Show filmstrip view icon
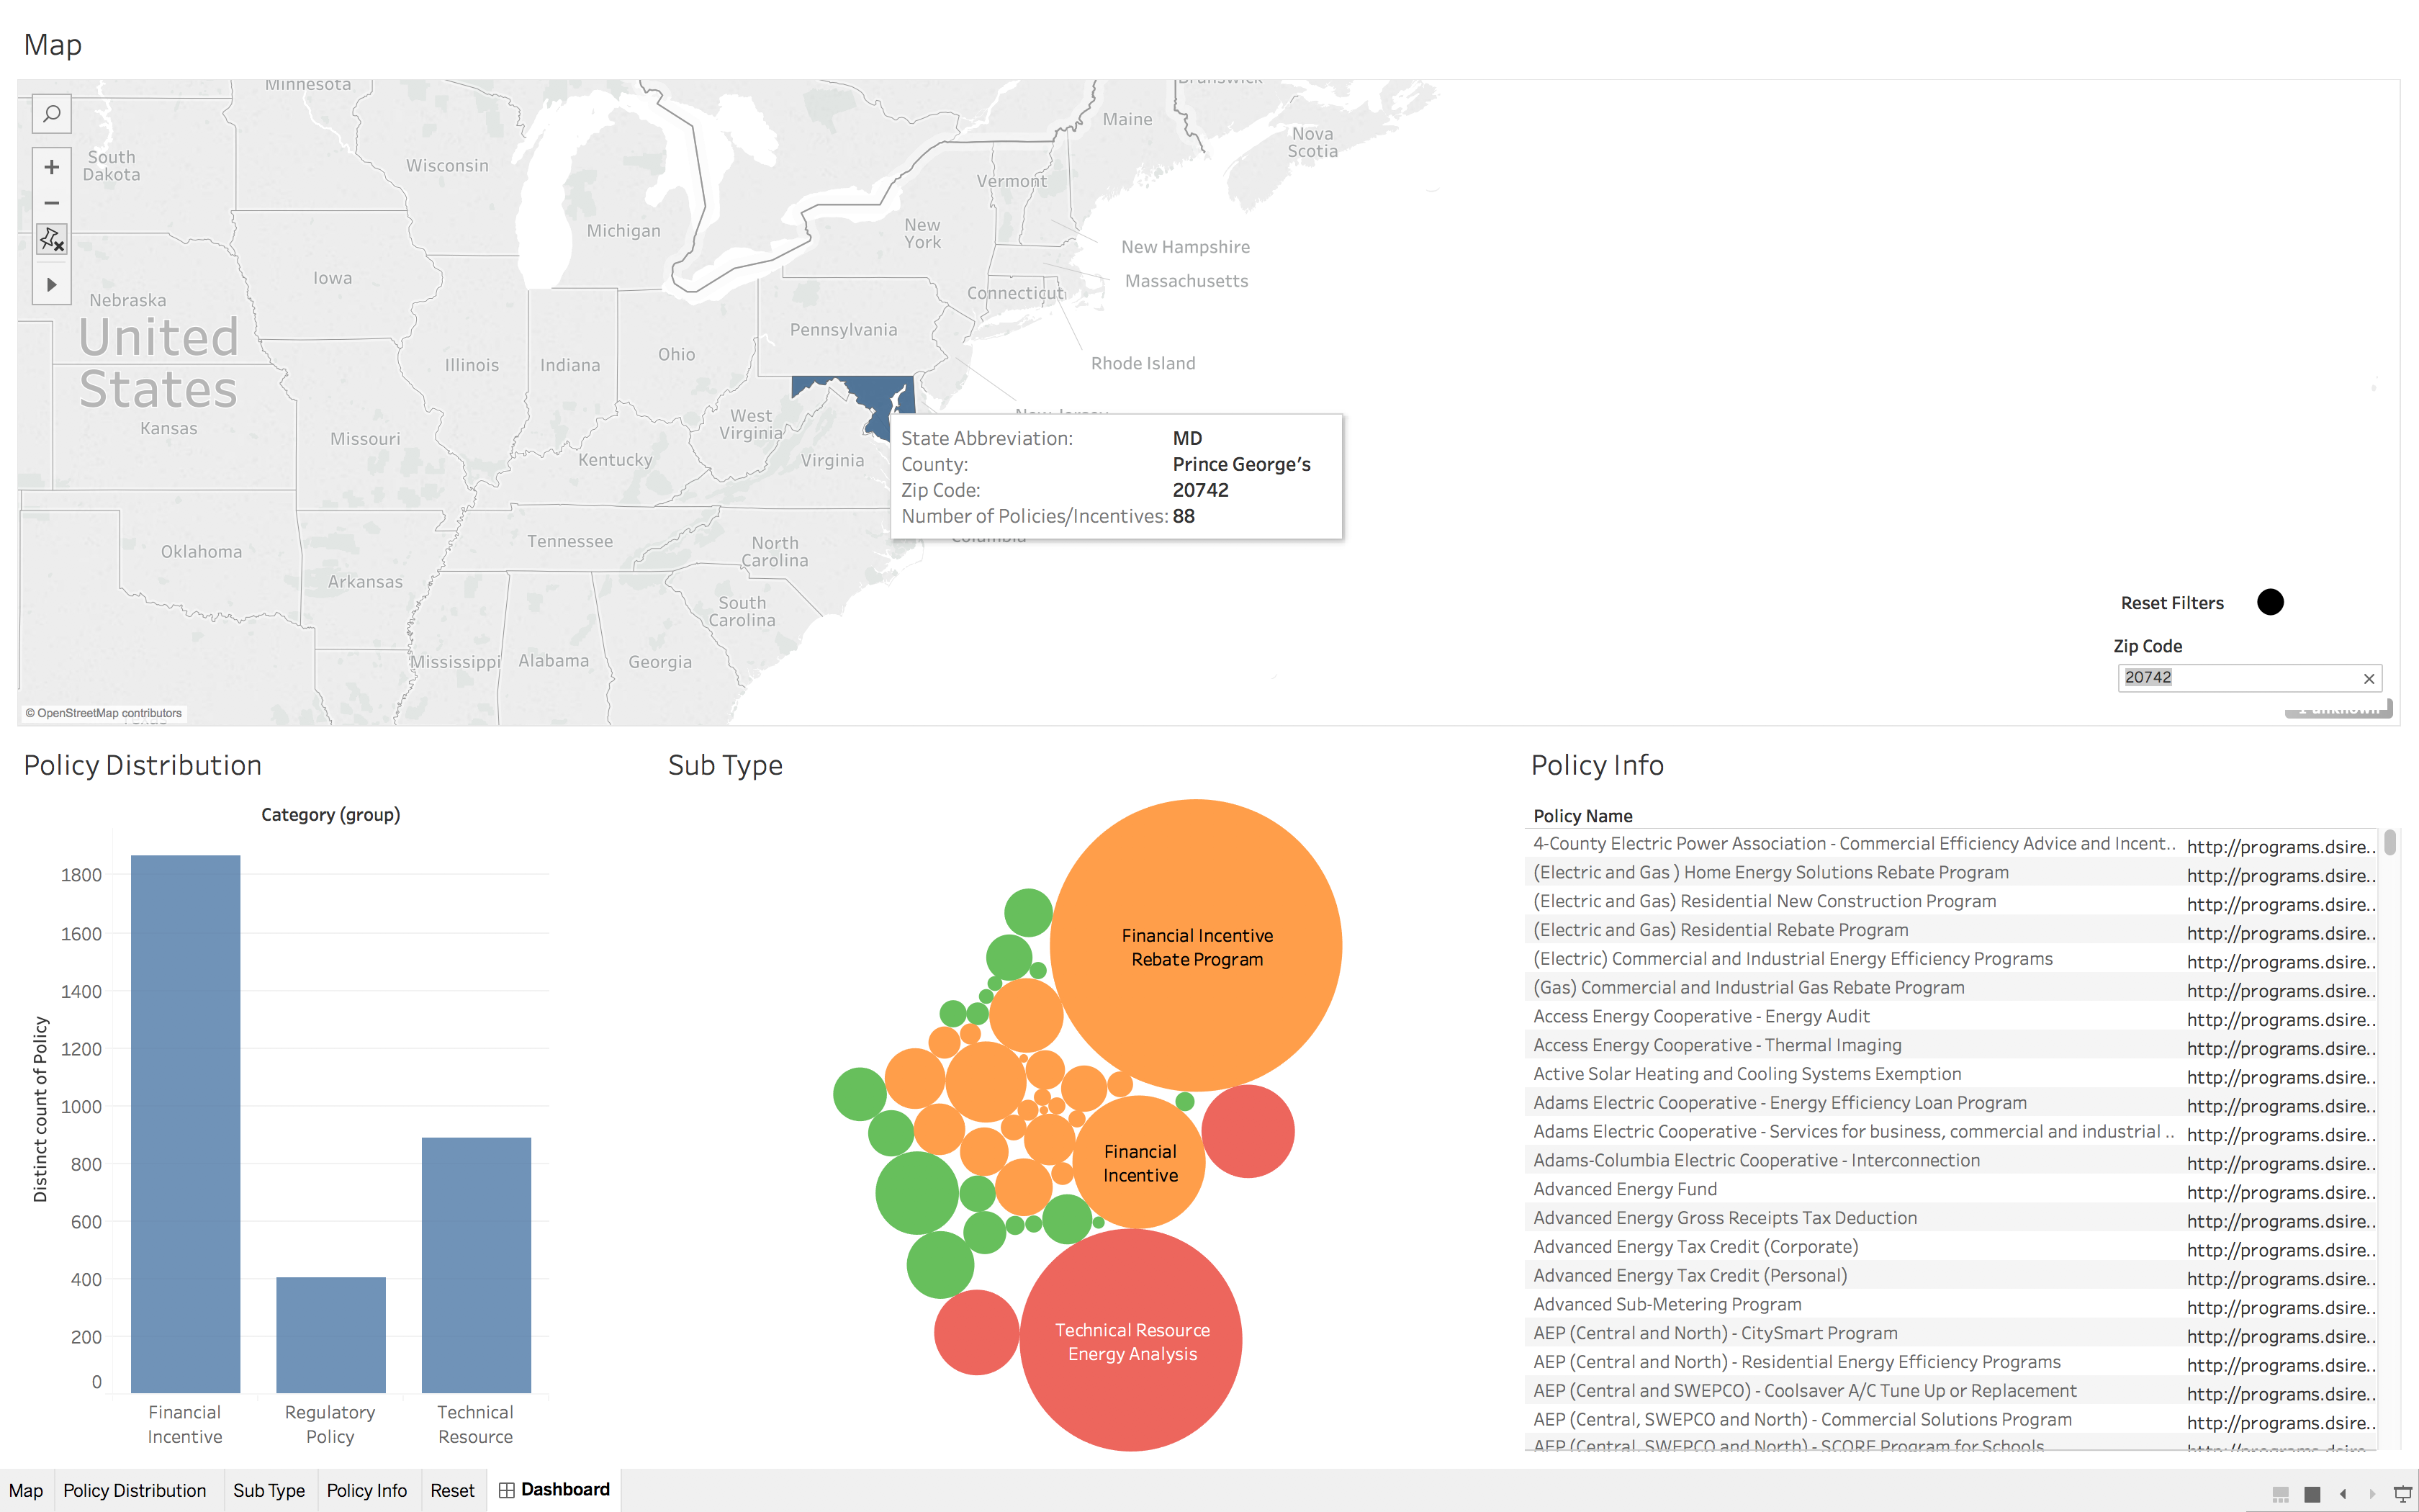2419x1512 pixels. click(2281, 1494)
